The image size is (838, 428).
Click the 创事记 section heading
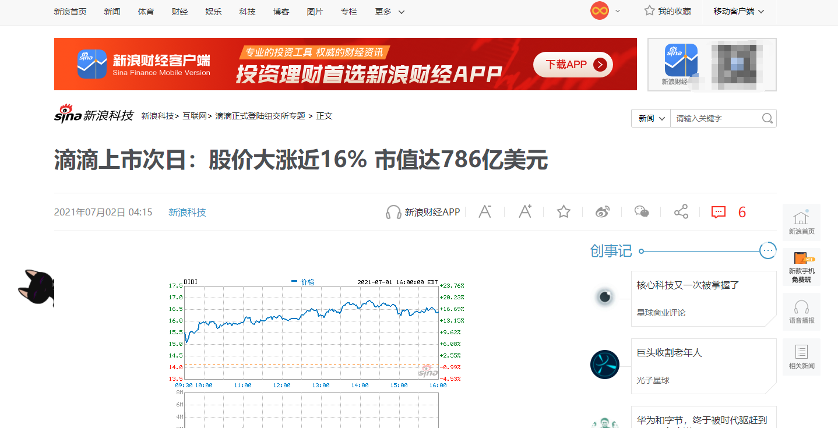611,251
